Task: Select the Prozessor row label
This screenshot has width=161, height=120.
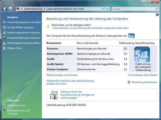Action: pyautogui.click(x=53, y=49)
